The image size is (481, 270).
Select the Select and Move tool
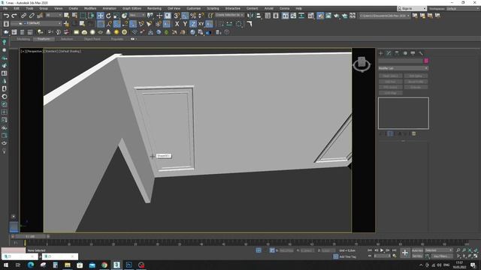click(x=100, y=16)
